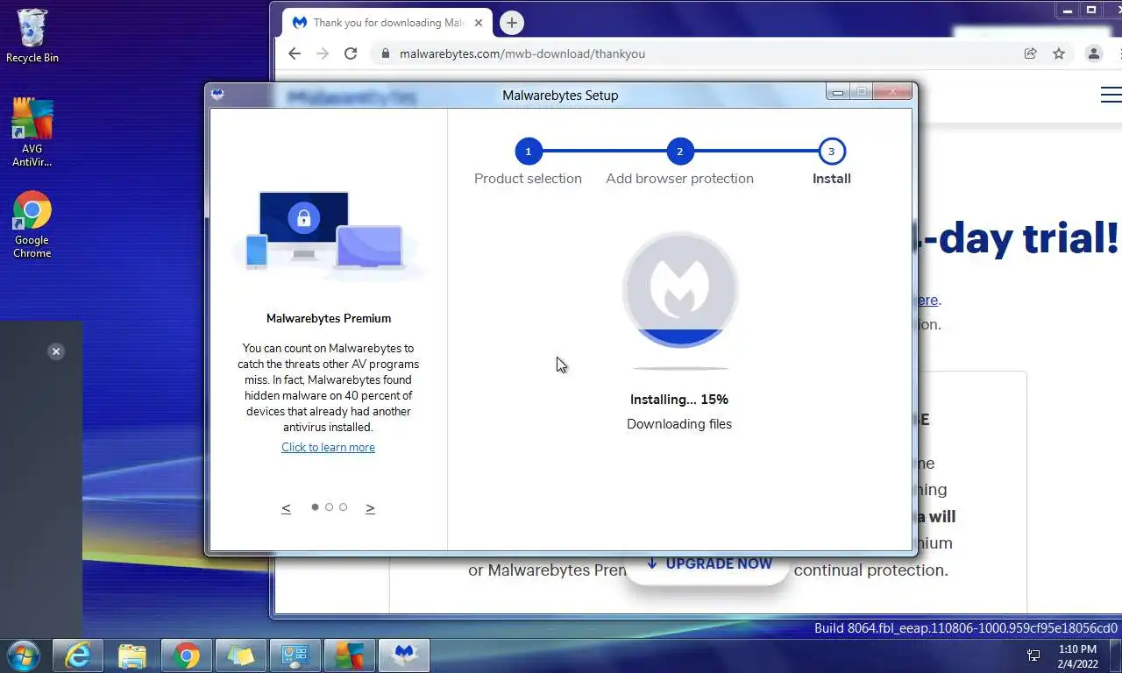Click the 'Malwarebytes Premium' heading
This screenshot has height=673, width=1122.
[329, 318]
